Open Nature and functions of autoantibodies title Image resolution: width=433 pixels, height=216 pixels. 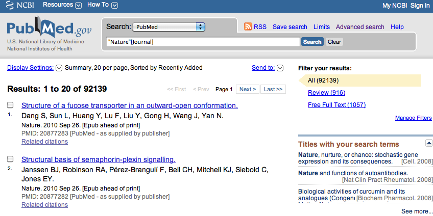(353, 173)
